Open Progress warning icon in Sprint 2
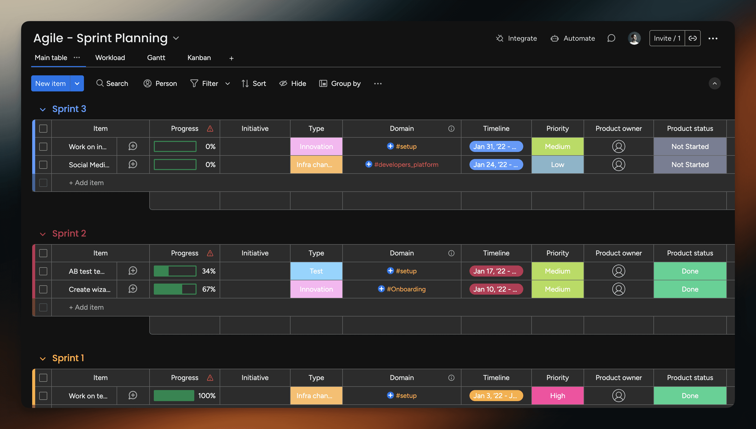 [x=210, y=253]
